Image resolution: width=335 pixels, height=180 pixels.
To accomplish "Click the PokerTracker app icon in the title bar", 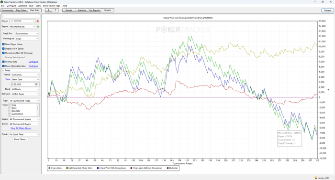I will coord(2,2).
